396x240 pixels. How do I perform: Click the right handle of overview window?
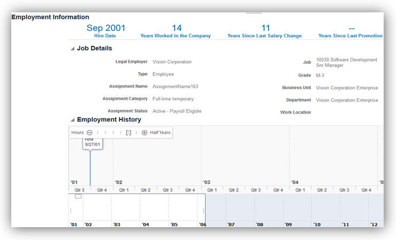[x=204, y=211]
